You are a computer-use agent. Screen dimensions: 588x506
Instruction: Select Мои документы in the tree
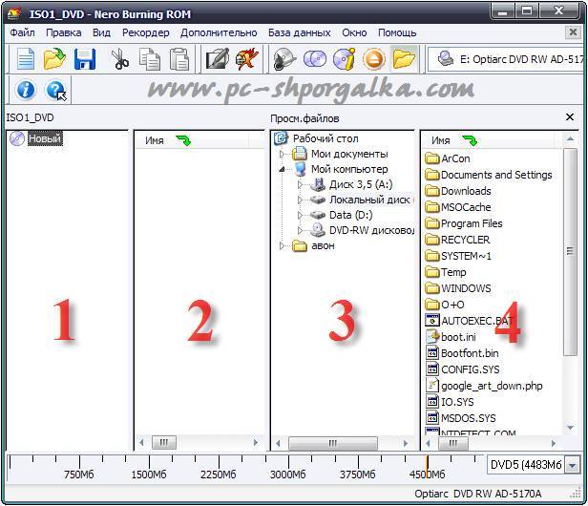[349, 154]
